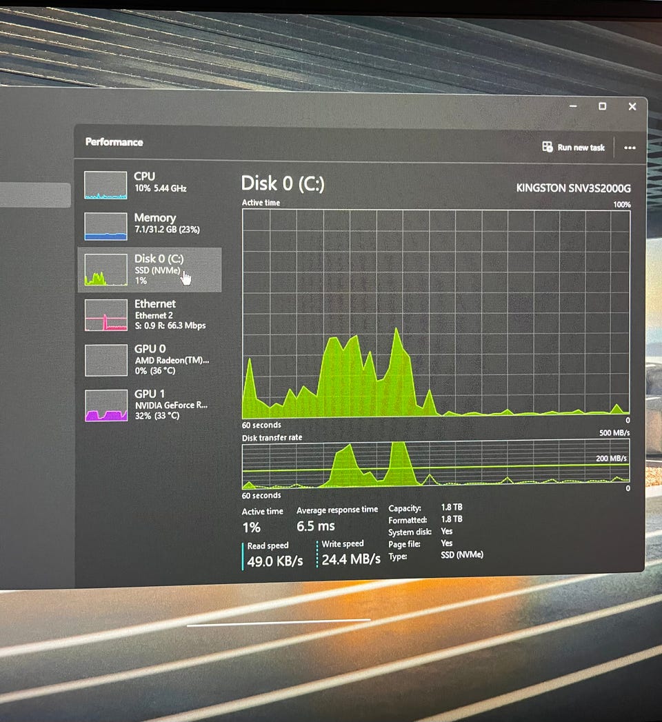Select the highlighted item in left navigation

click(x=34, y=195)
